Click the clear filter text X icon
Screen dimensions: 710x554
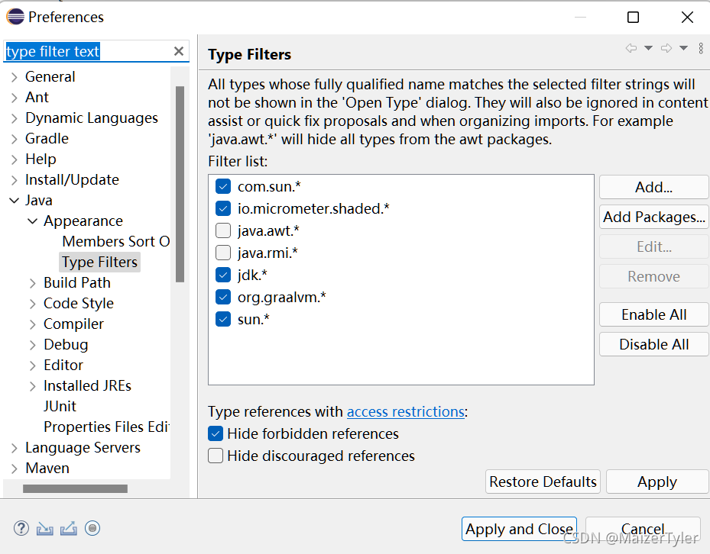coord(178,51)
